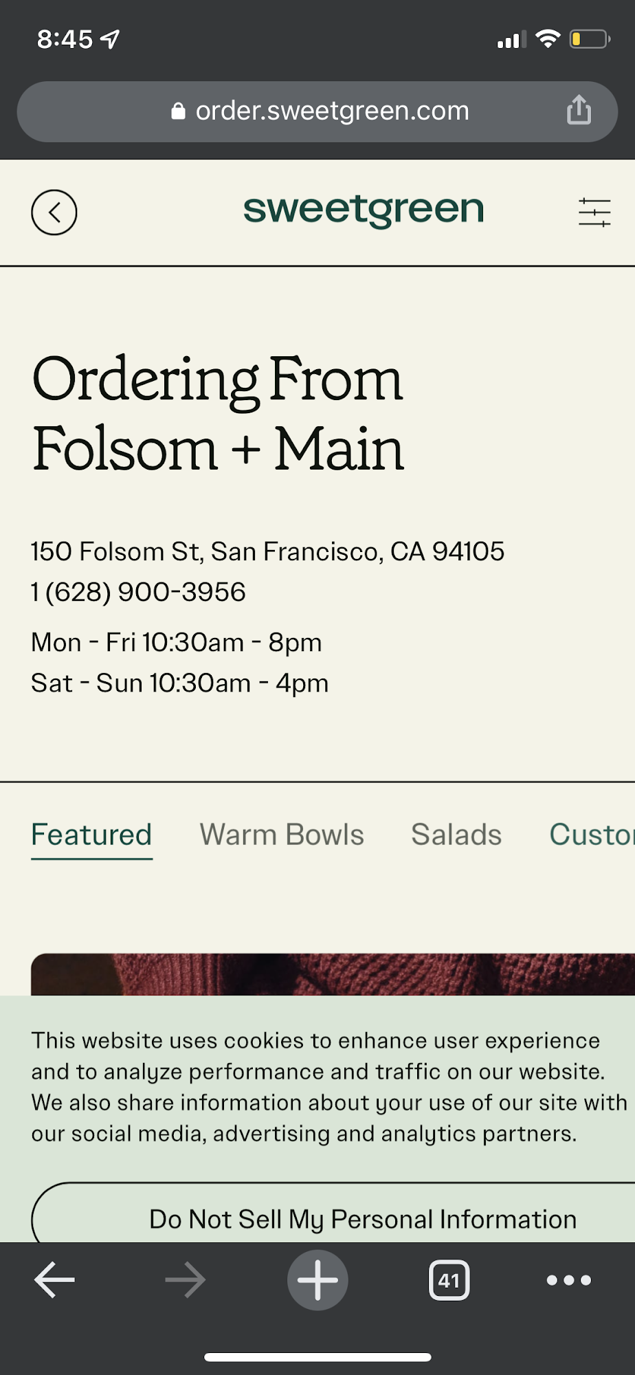Switch to the Salads tab
The image size is (635, 1375).
click(456, 835)
